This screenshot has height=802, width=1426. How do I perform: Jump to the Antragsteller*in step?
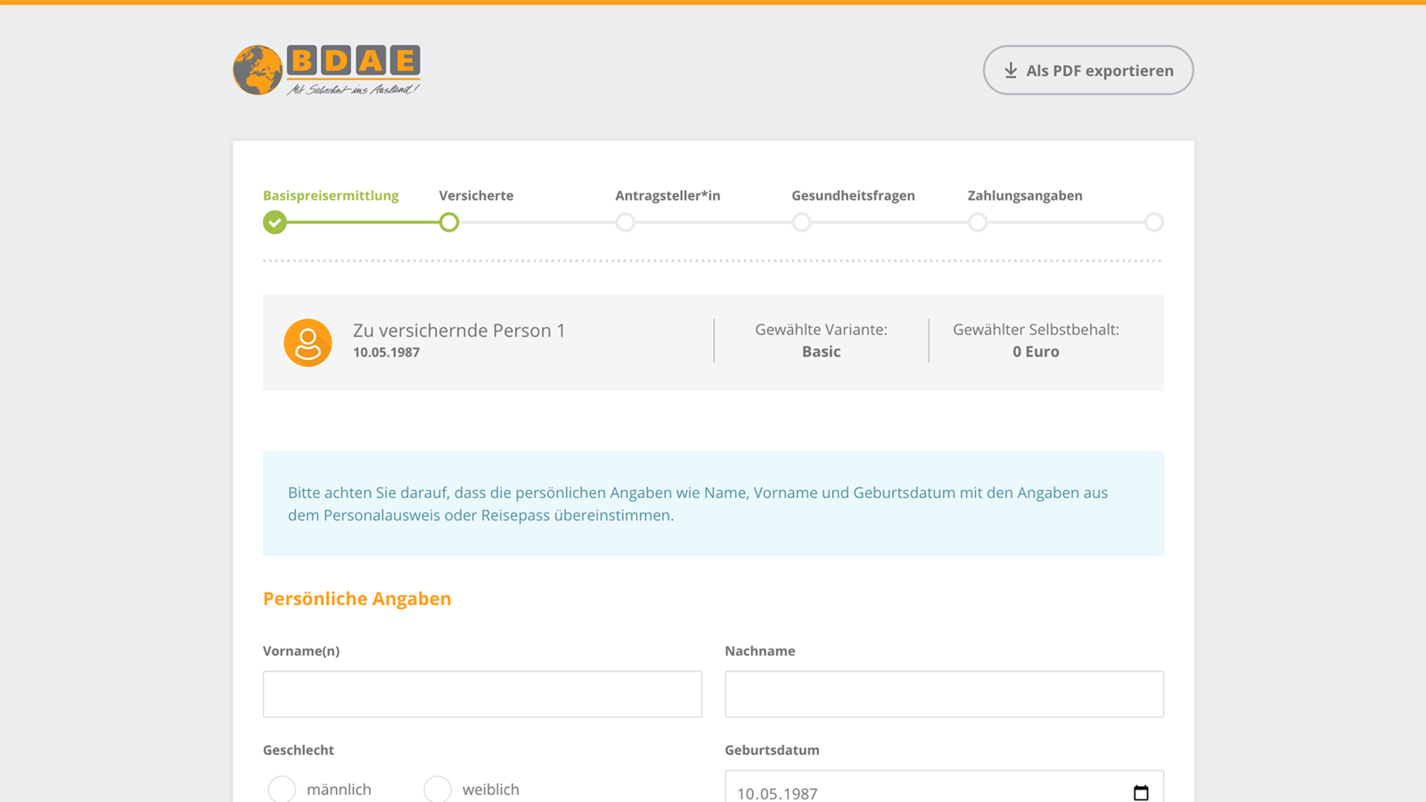coord(668,195)
